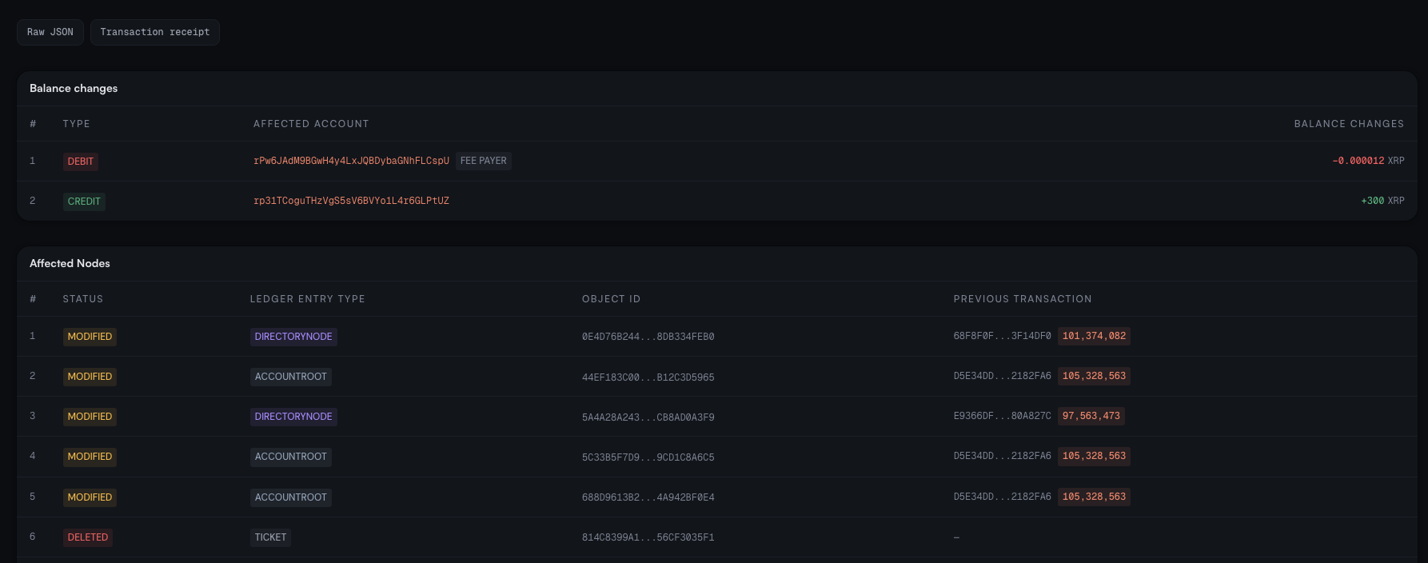1428x563 pixels.
Task: Open object ID 44EF183C00...B12C3D5965
Action: point(648,377)
